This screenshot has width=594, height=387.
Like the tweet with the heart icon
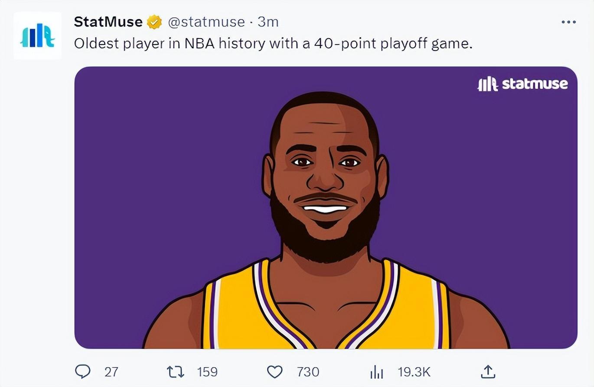[274, 371]
